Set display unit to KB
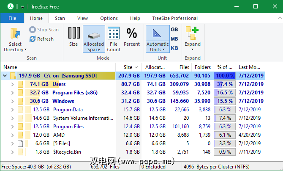The height and width of the screenshot is (171, 283). coord(174,48)
